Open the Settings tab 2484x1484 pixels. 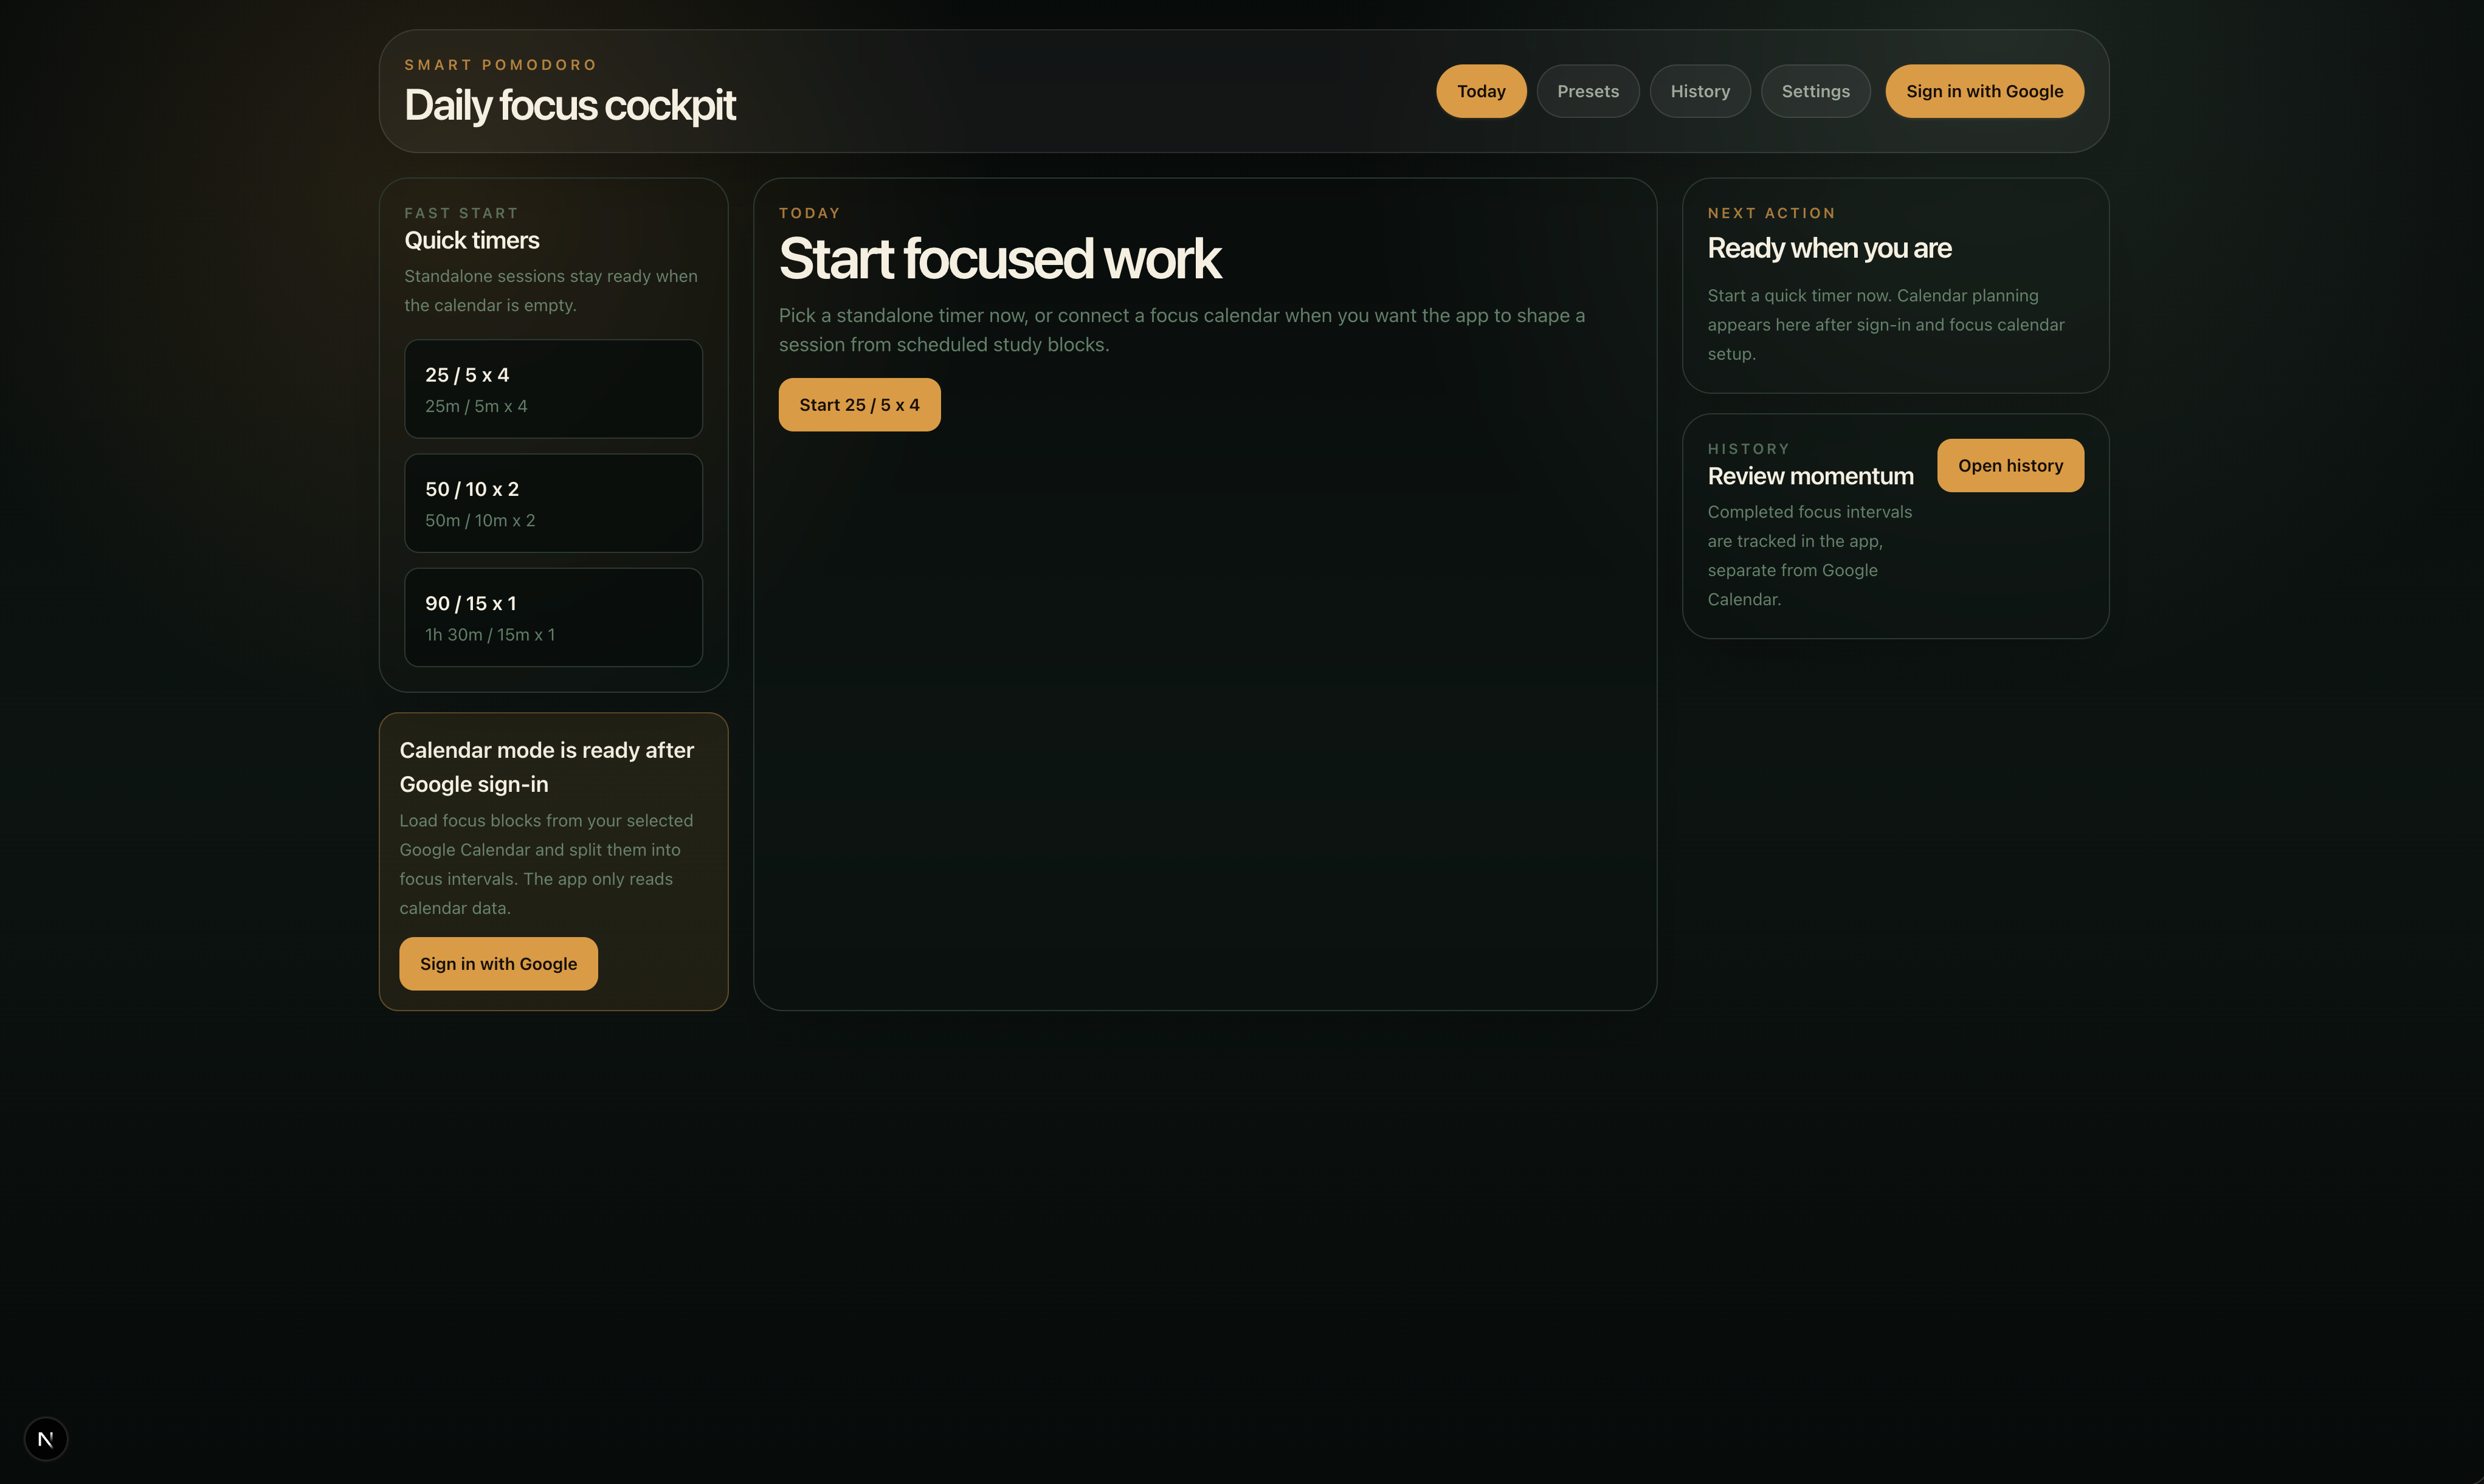pos(1816,91)
